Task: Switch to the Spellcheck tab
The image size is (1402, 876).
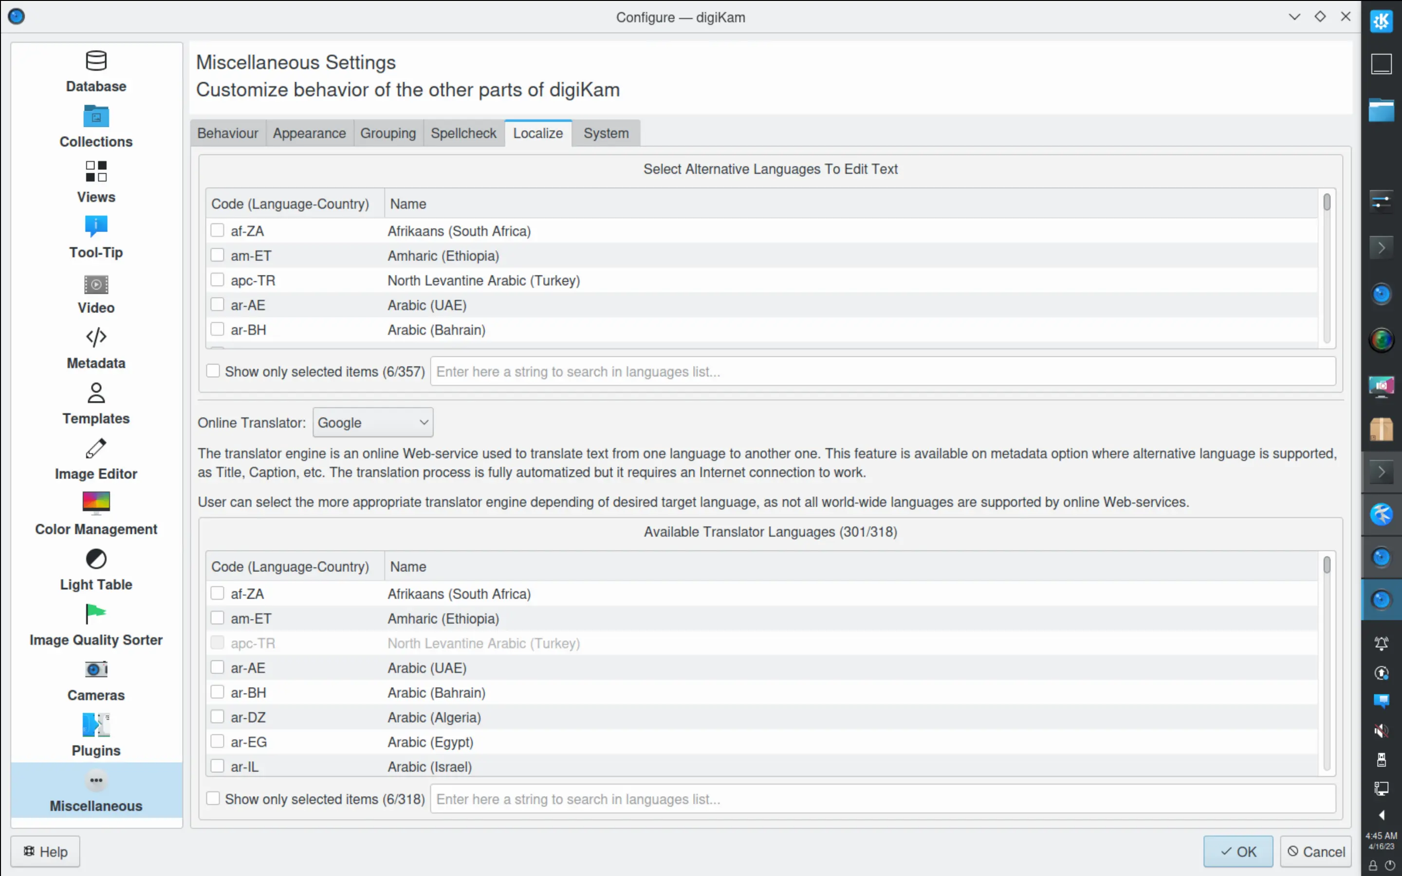Action: point(463,133)
